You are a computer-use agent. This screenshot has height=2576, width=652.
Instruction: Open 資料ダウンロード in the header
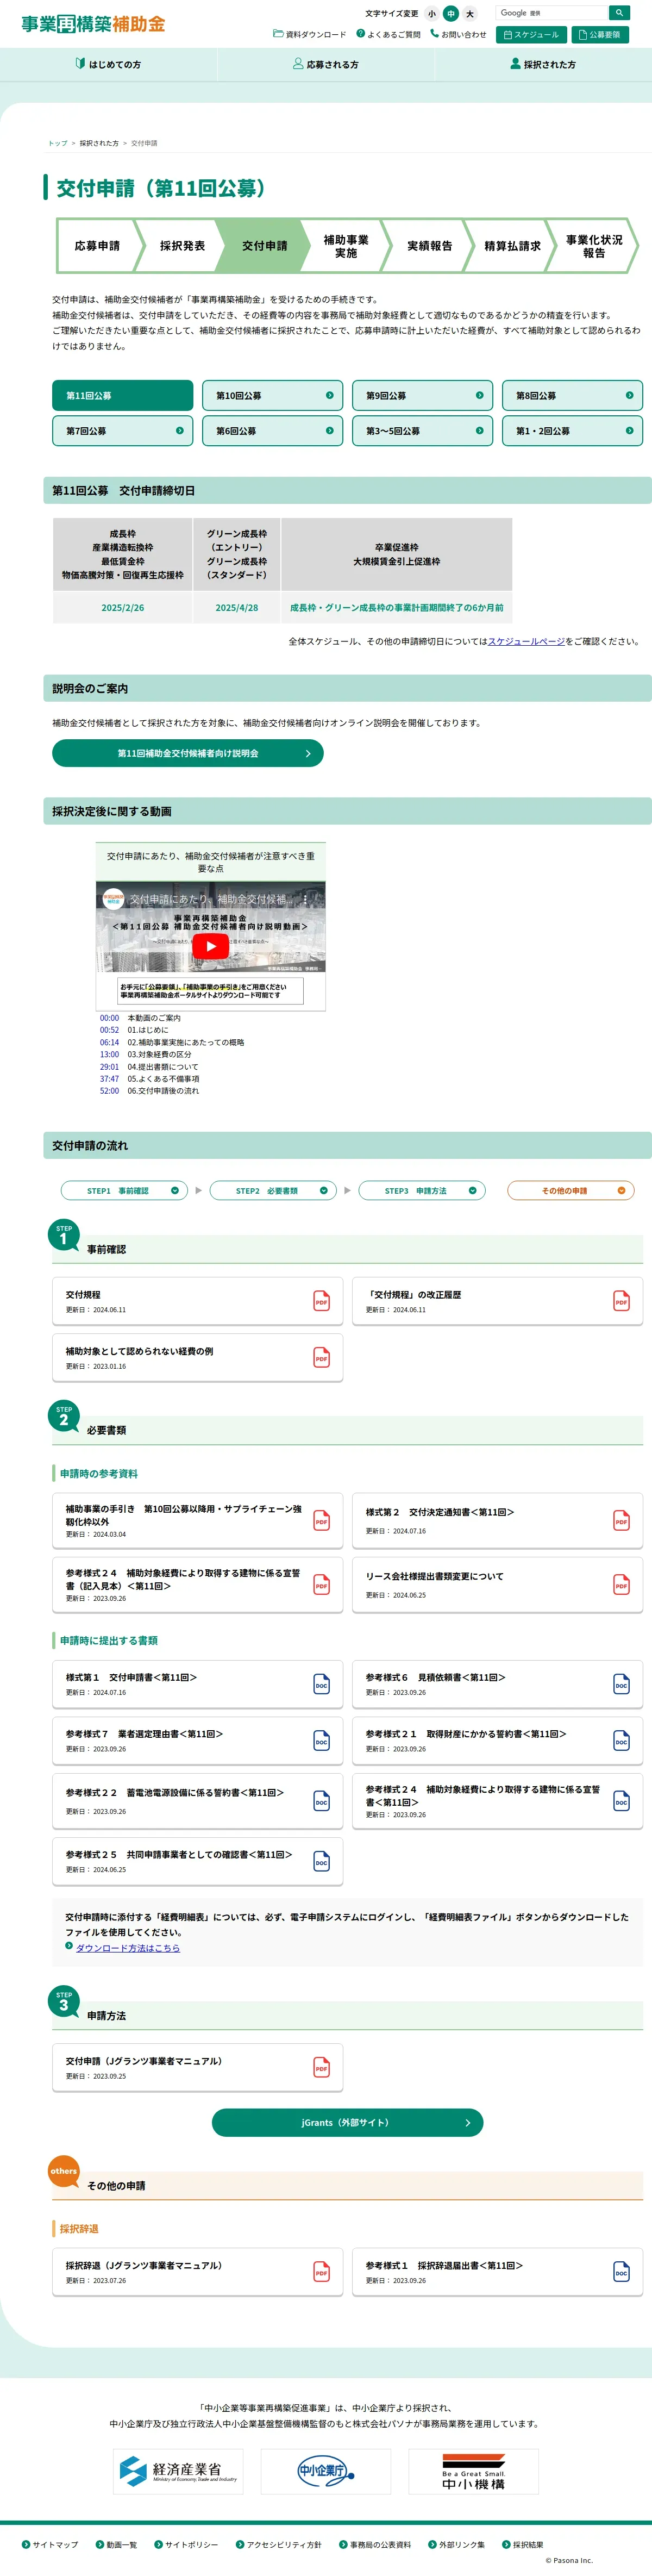310,34
